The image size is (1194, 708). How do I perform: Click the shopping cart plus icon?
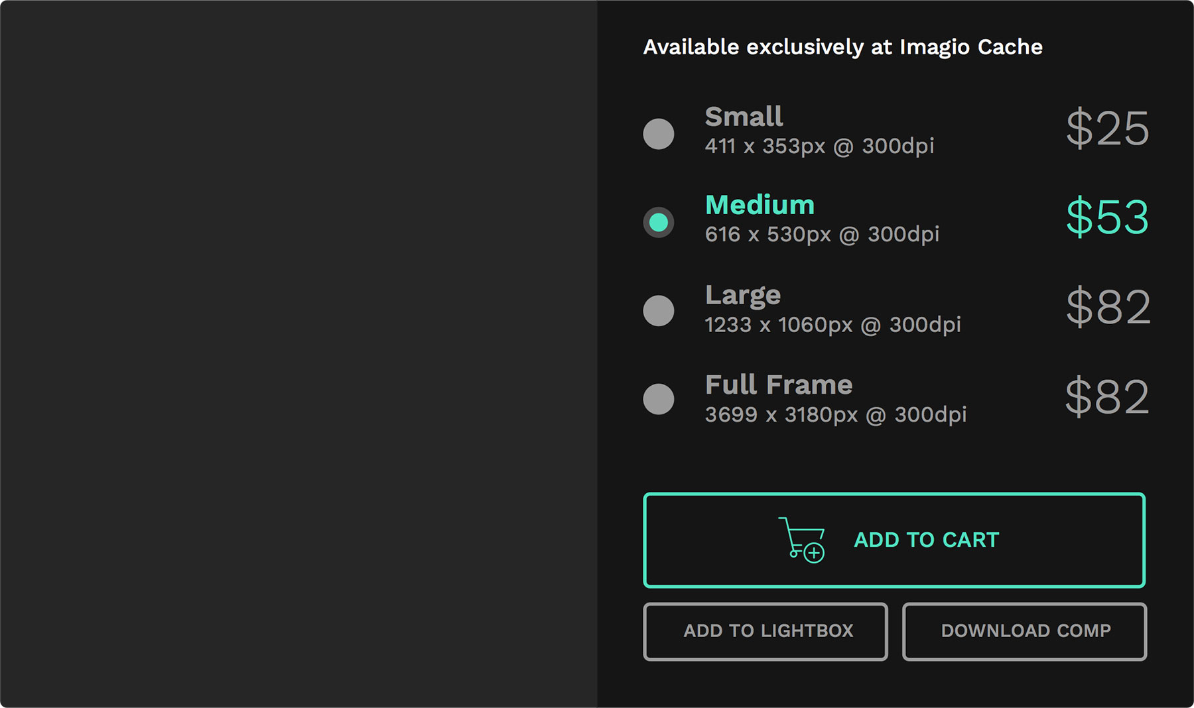tap(802, 540)
